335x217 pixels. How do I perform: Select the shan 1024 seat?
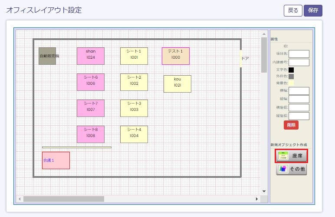tap(91, 56)
